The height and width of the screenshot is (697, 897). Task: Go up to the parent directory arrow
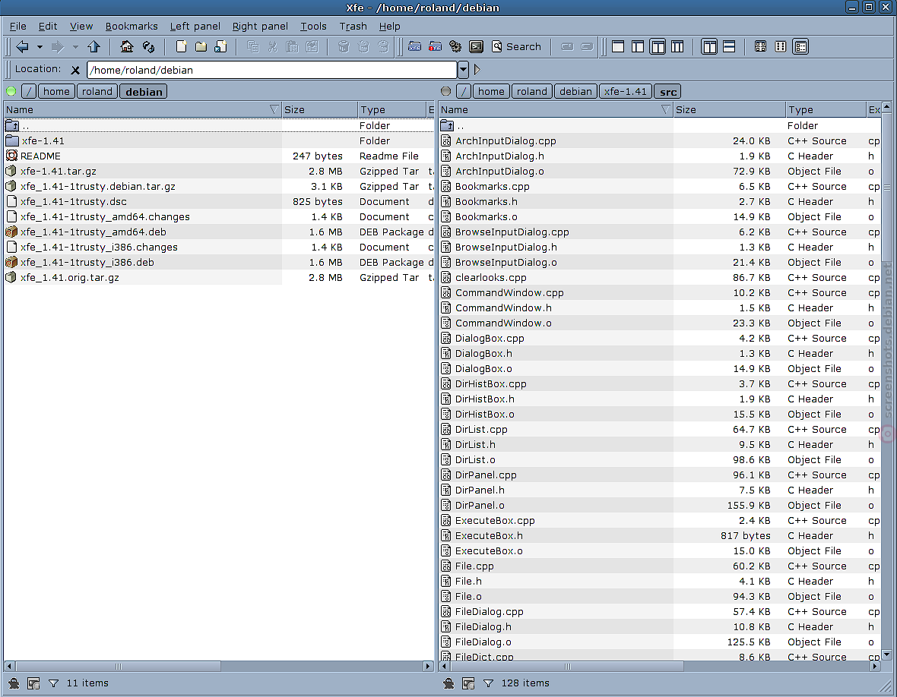94,47
